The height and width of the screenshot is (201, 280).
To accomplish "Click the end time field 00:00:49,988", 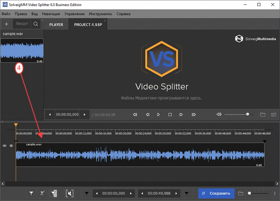I will 159,193.
